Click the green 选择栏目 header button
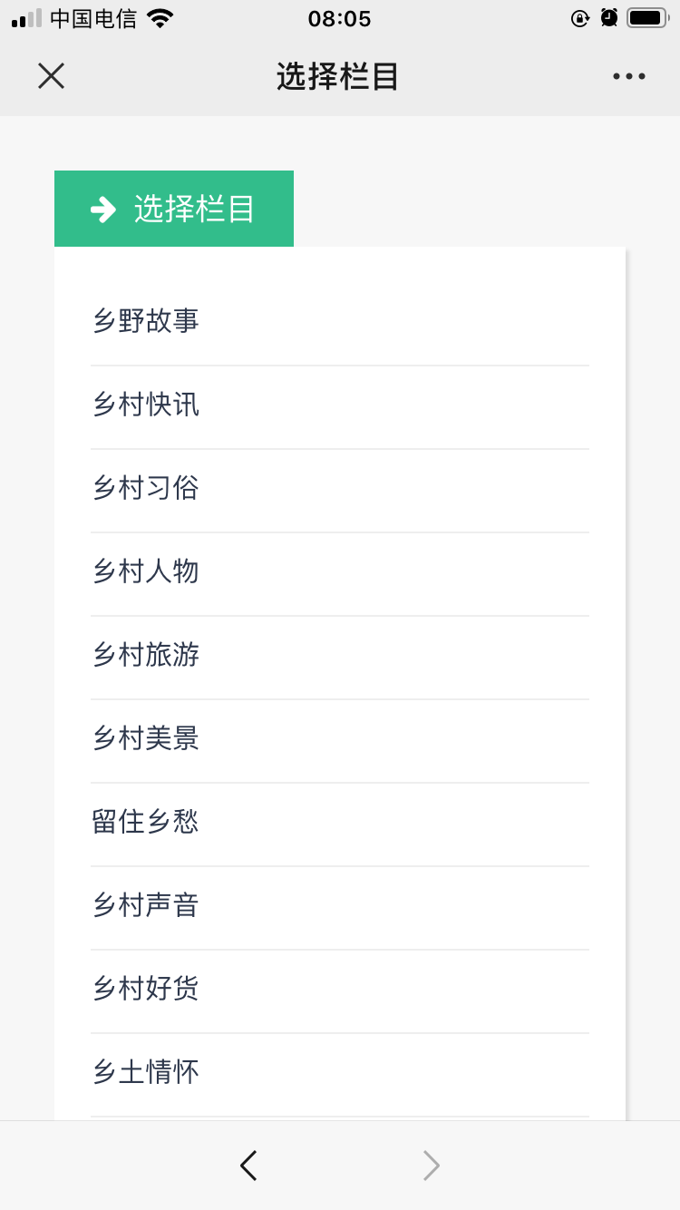The width and height of the screenshot is (680, 1210). [174, 209]
